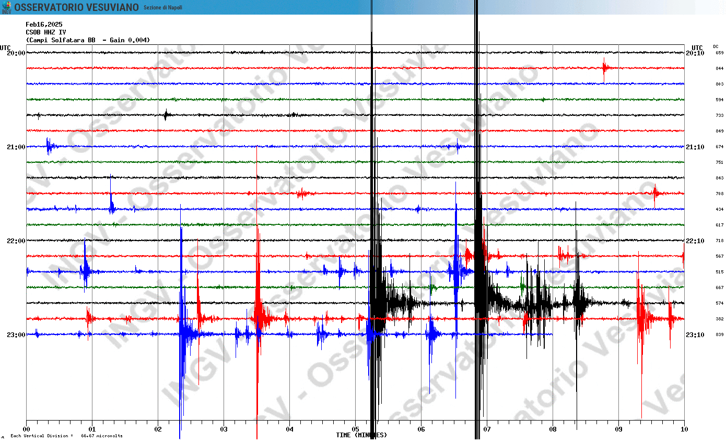The image size is (726, 443).
Task: Click the DC value 659
Action: [x=719, y=53]
